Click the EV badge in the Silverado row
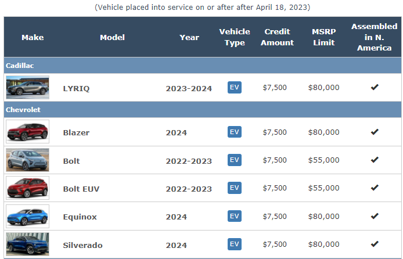The image size is (403, 259). point(235,244)
